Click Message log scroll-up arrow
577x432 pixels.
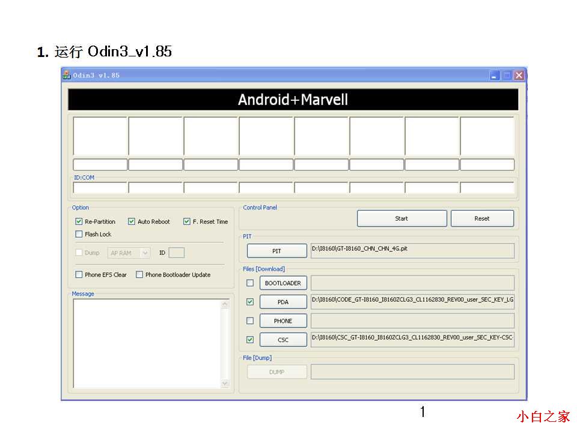tap(225, 304)
